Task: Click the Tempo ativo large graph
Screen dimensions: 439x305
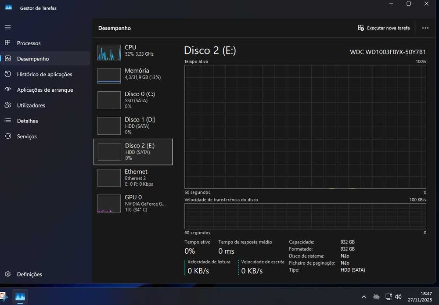Action: (x=305, y=127)
